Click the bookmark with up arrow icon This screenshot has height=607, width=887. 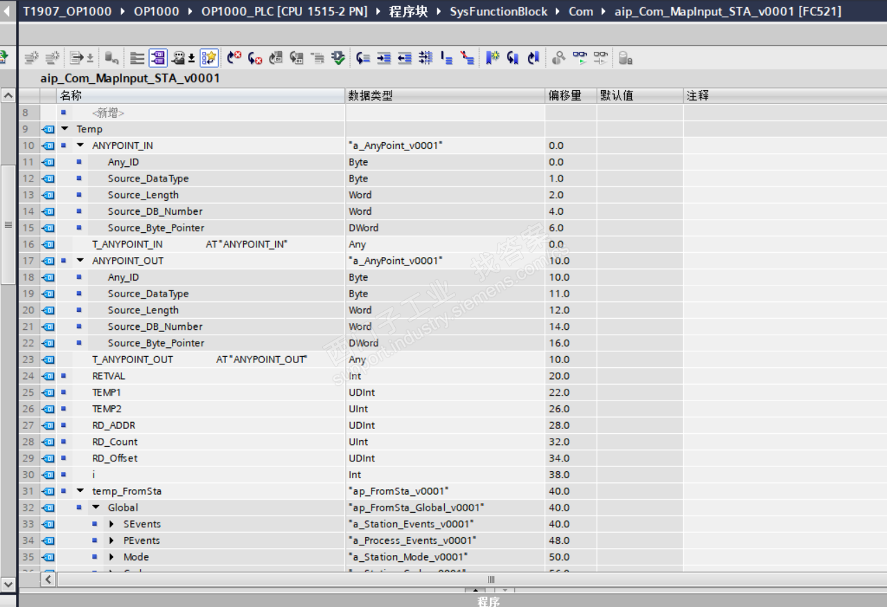click(x=533, y=58)
